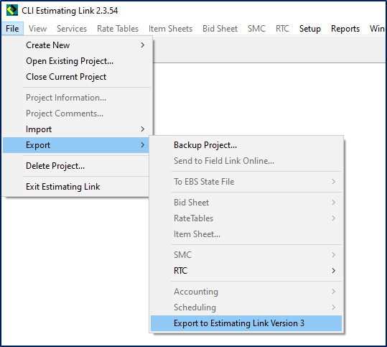
Task: Expand the Export submenu chevron
Action: [x=142, y=145]
